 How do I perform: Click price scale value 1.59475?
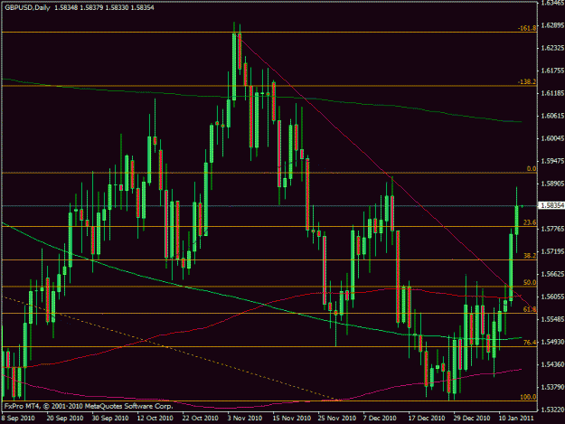tap(552, 161)
